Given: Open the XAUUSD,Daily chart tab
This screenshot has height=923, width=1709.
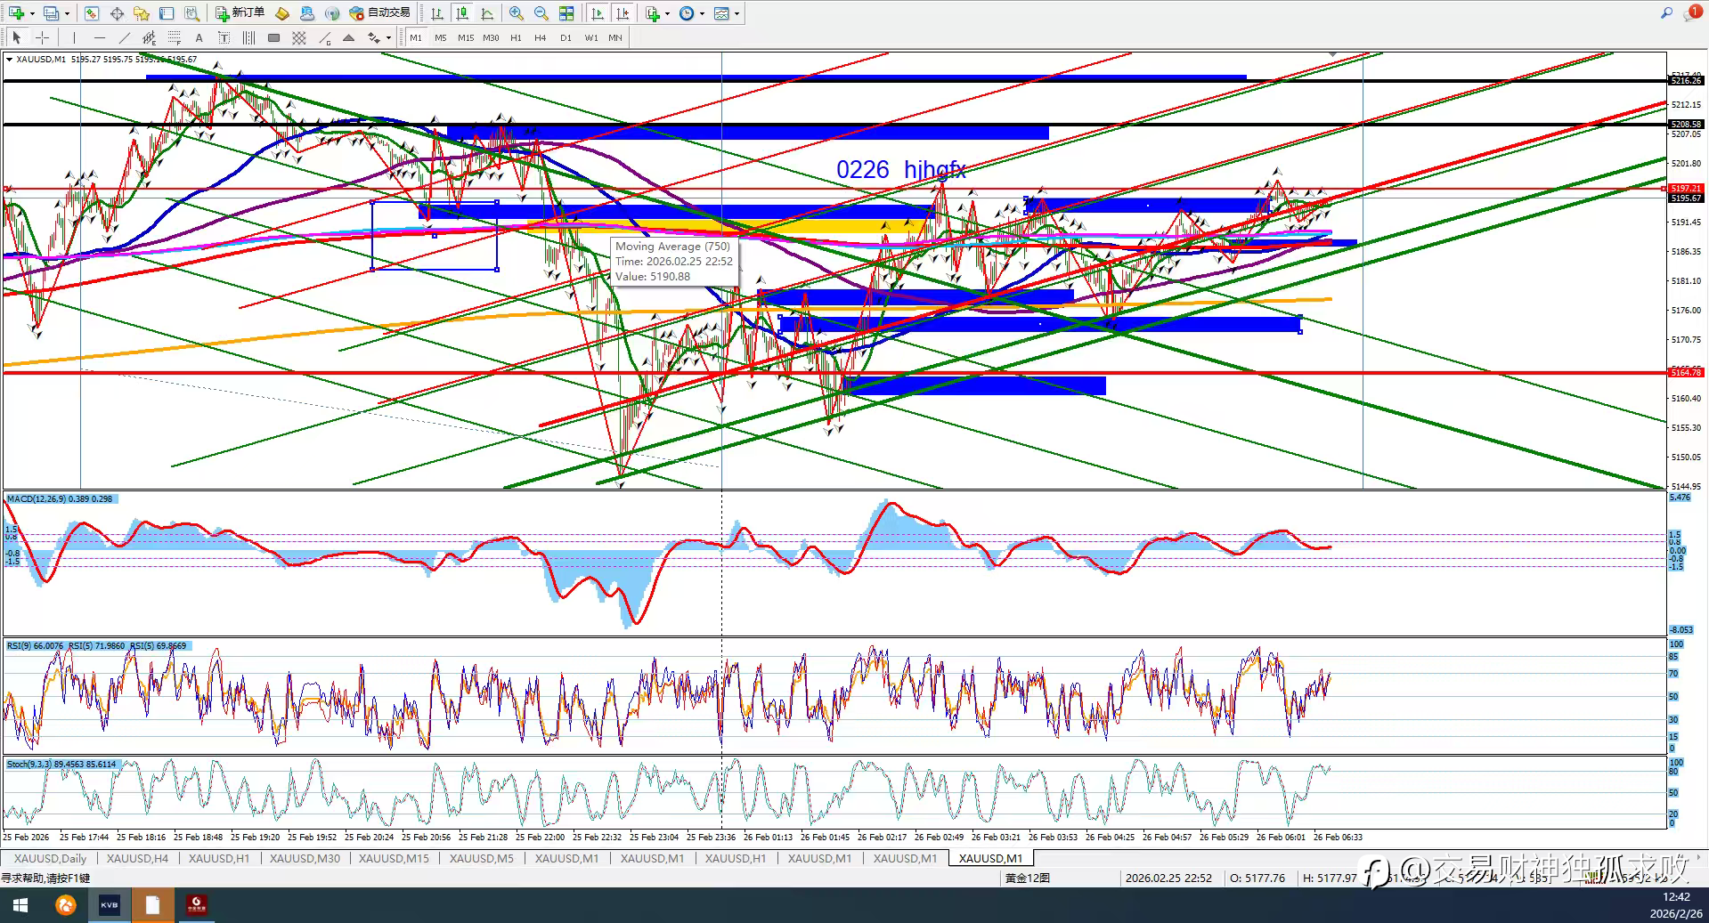Looking at the screenshot, I should (x=50, y=858).
